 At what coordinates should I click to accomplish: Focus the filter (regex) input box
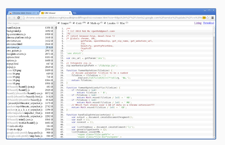click(x=32, y=23)
